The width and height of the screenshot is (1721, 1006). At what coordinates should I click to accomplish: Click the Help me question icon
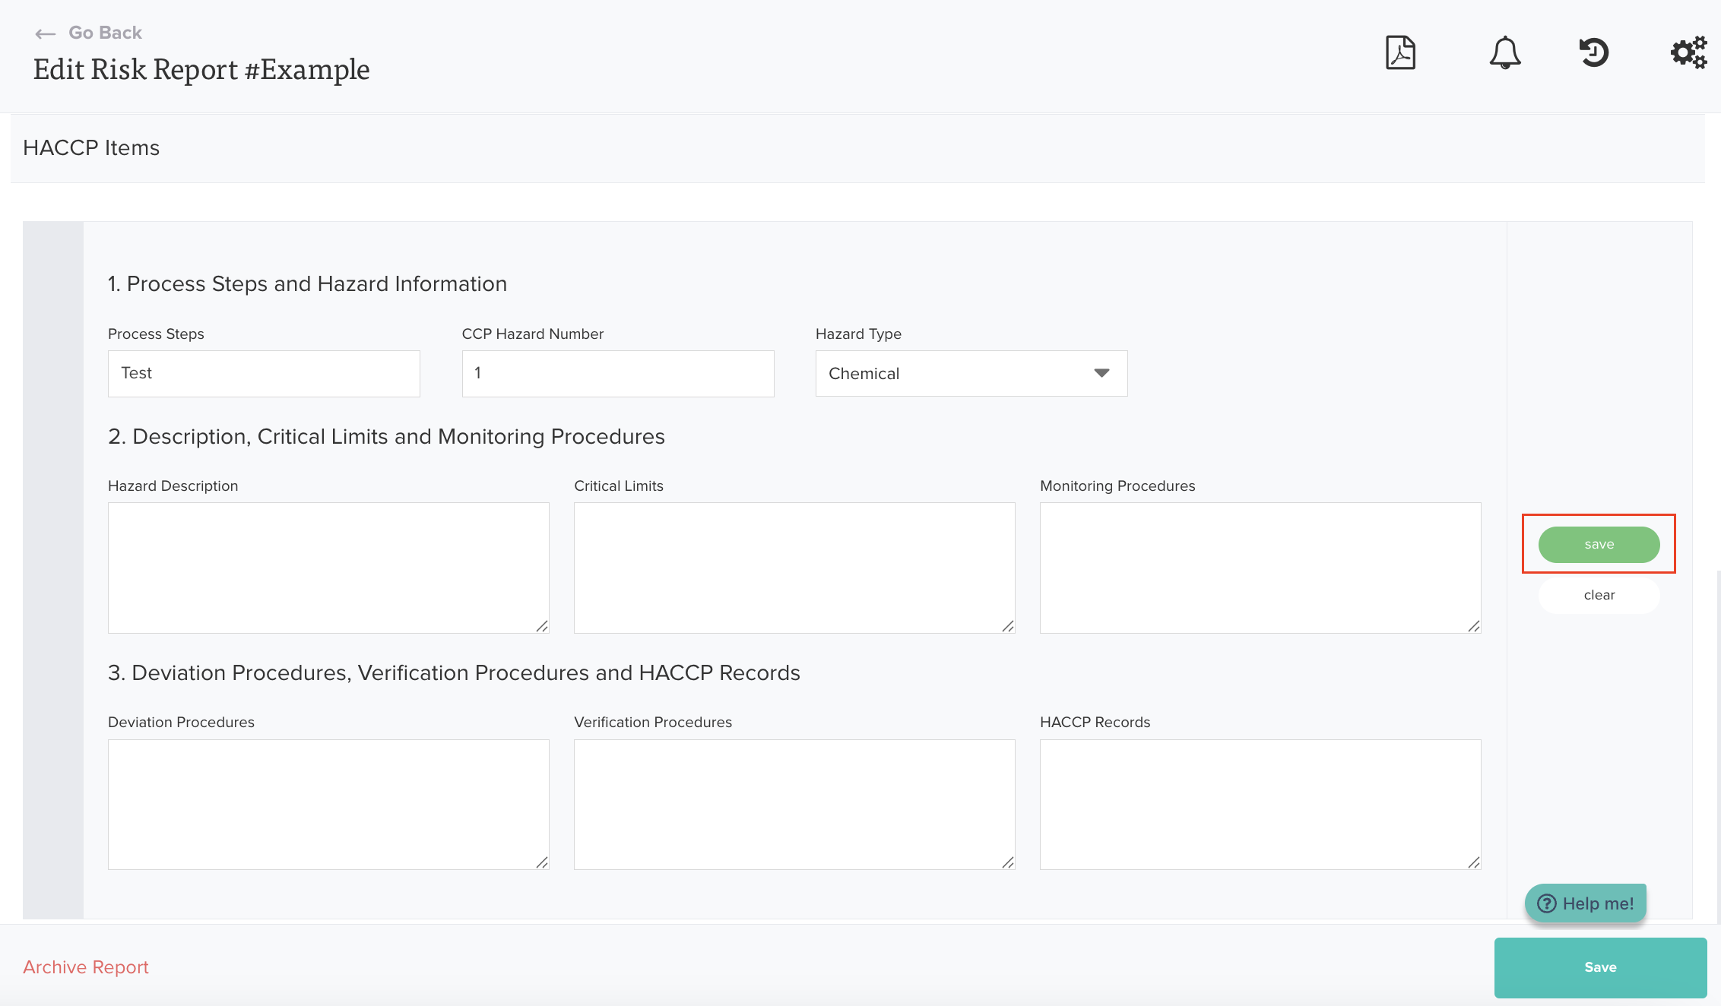1546,903
